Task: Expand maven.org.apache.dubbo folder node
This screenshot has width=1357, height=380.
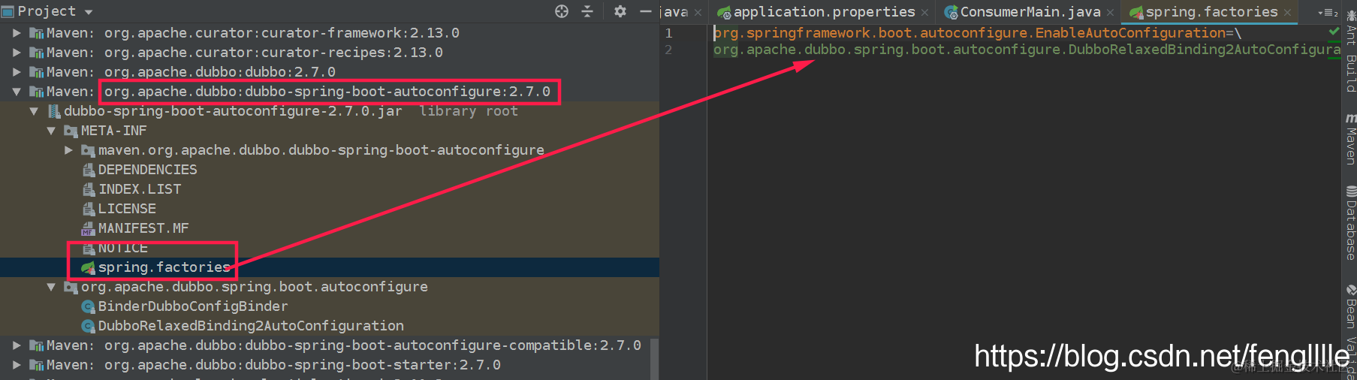Action: (68, 150)
